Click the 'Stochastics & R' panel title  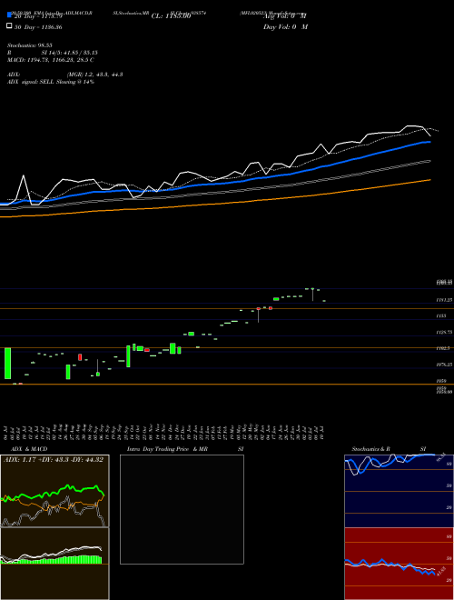pyautogui.click(x=370, y=449)
